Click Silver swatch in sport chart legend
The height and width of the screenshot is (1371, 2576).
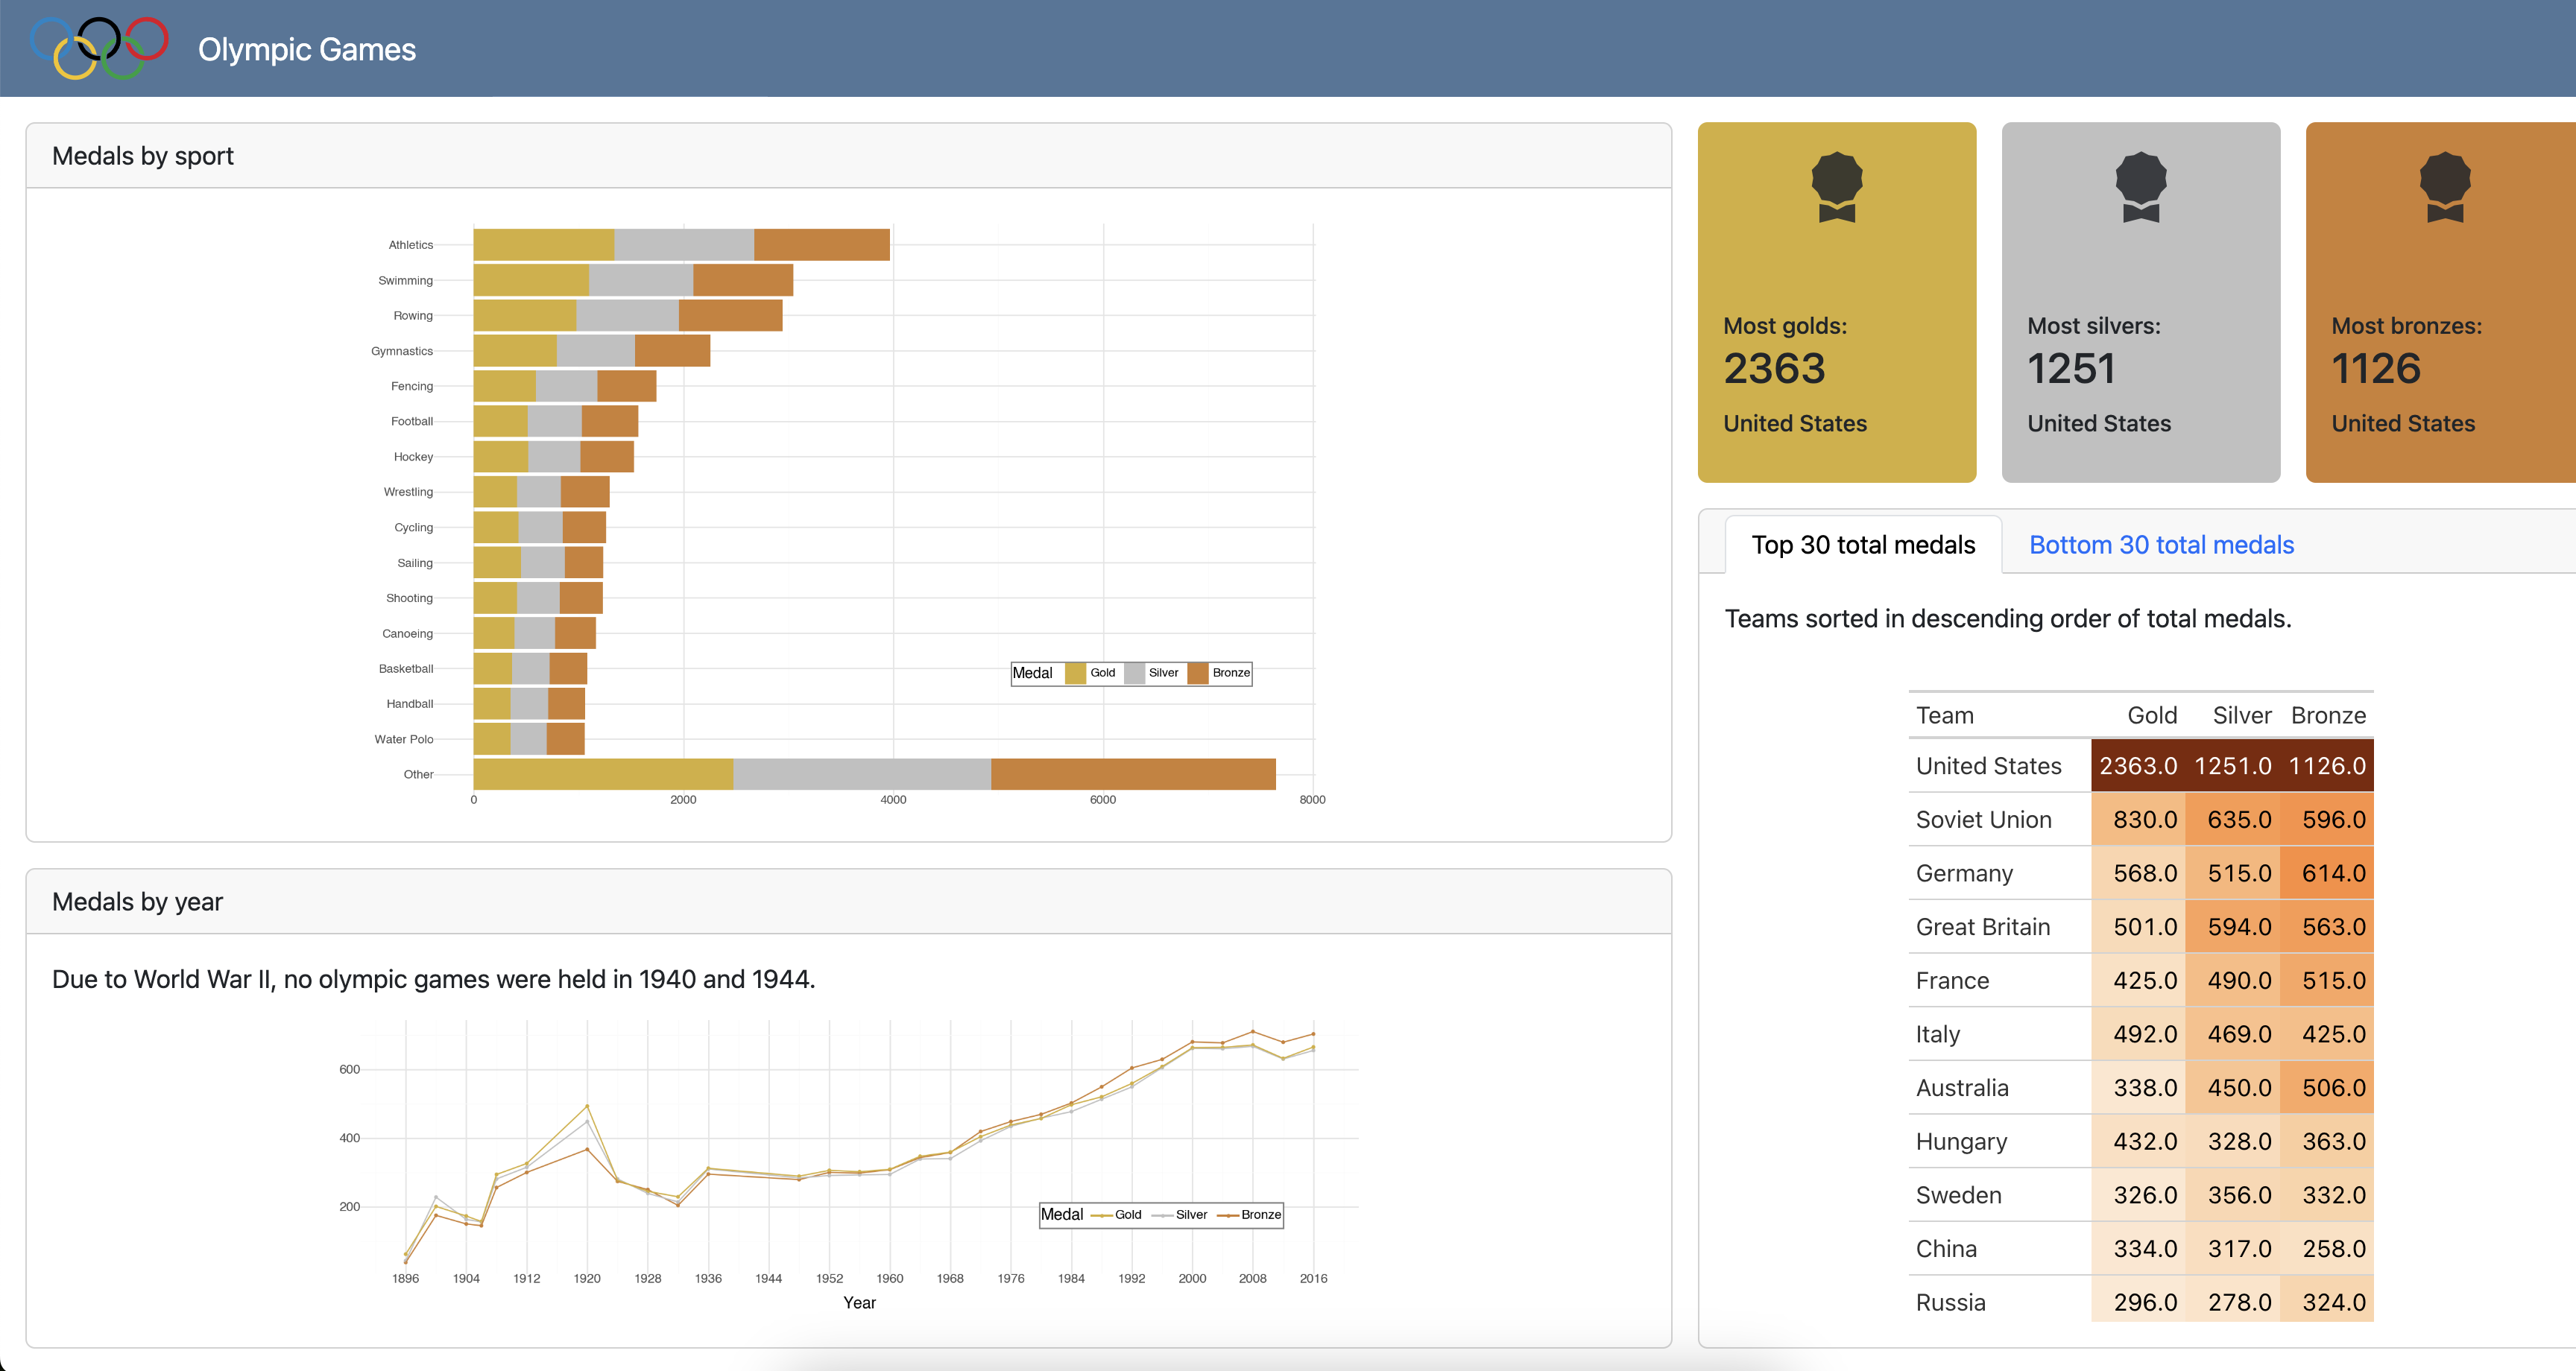pyautogui.click(x=1134, y=673)
